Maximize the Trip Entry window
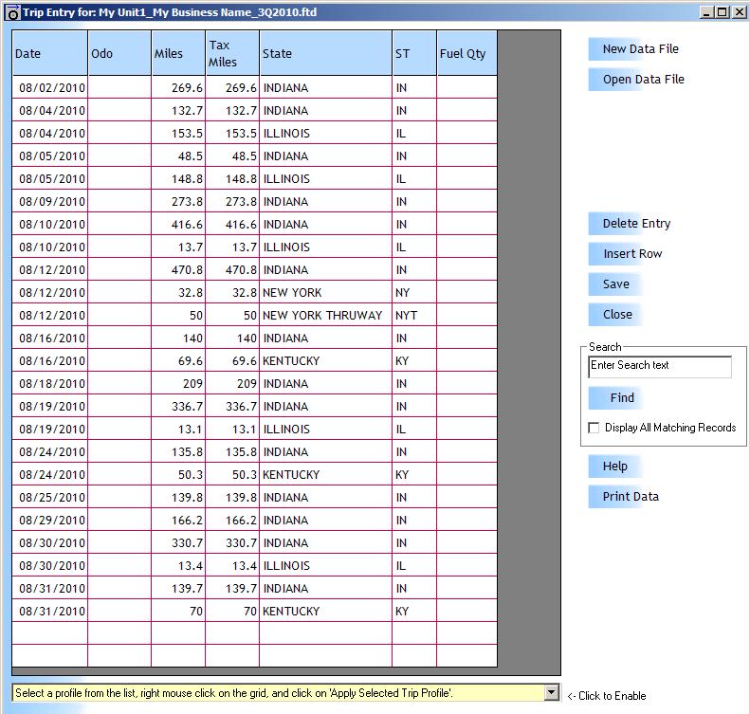750x714 pixels. coord(722,12)
